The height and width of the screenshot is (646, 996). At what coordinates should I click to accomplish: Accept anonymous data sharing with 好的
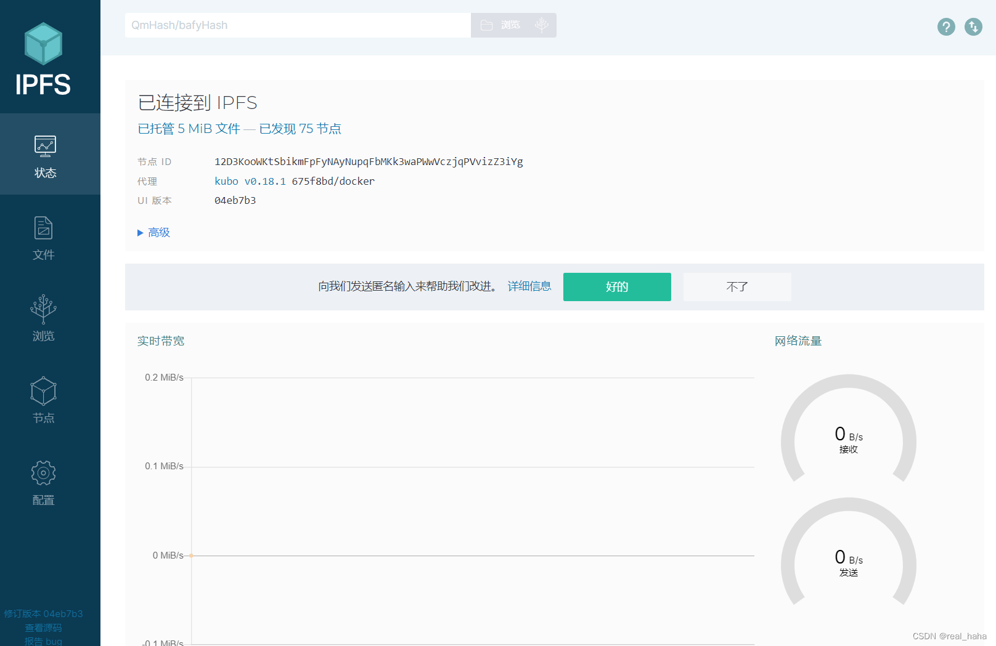point(616,287)
